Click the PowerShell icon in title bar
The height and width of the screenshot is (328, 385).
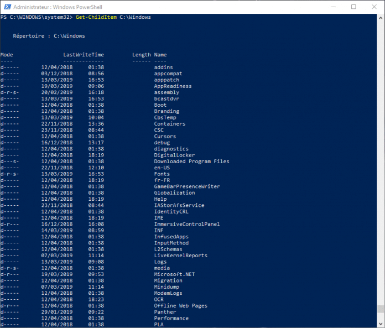6,7
